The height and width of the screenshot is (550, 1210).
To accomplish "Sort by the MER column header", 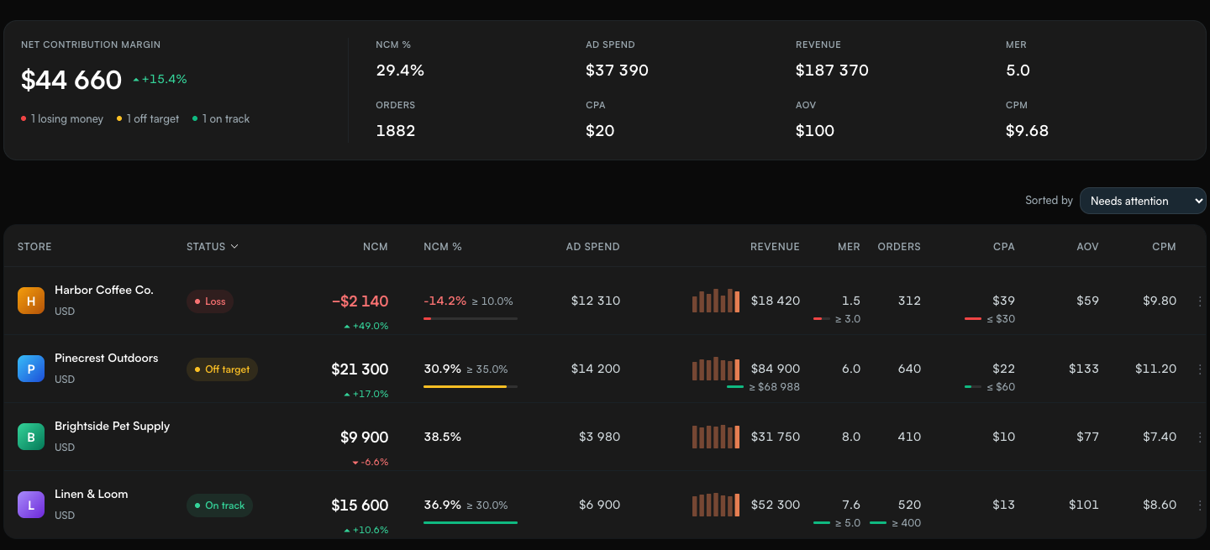I will [x=849, y=247].
